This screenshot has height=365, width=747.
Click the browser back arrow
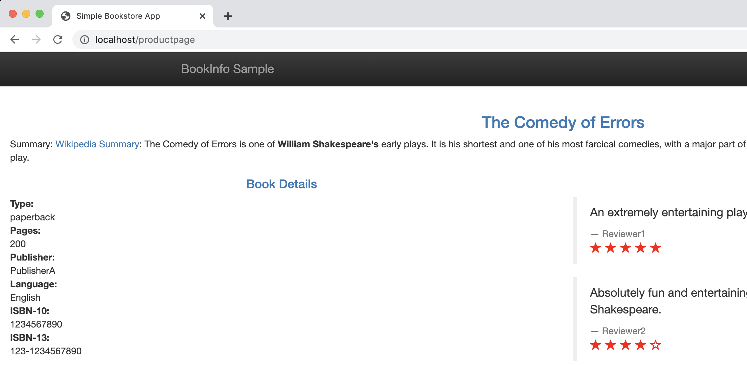coord(15,40)
